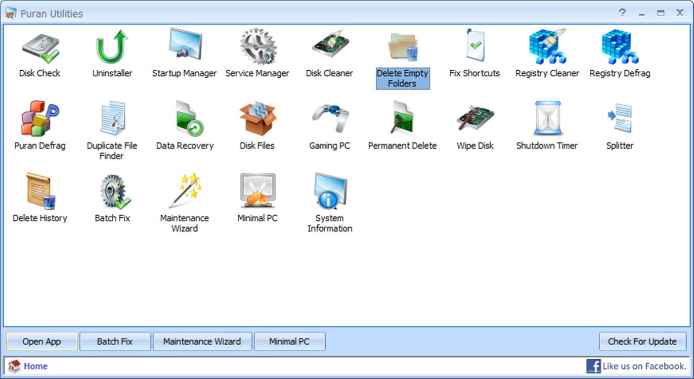Select the Delete History scroll icon
This screenshot has width=694, height=379.
point(40,191)
